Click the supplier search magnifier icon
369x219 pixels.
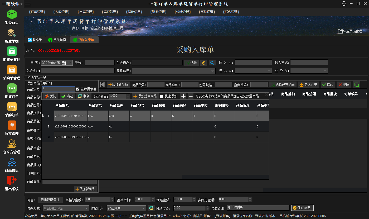212,63
